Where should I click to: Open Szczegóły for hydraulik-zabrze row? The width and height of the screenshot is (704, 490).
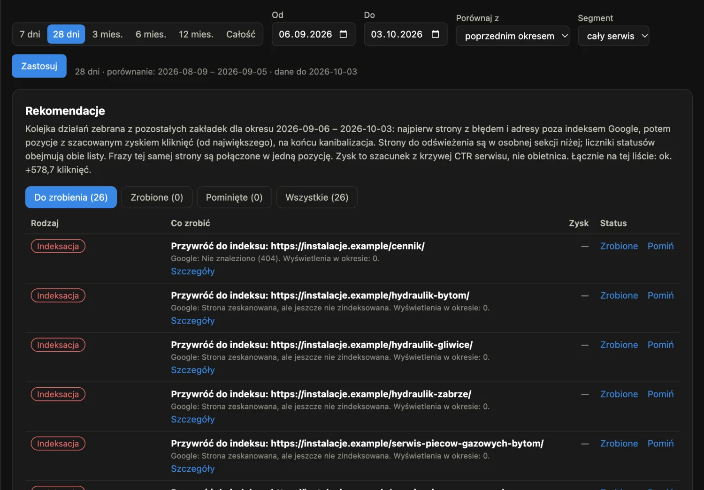click(x=193, y=419)
